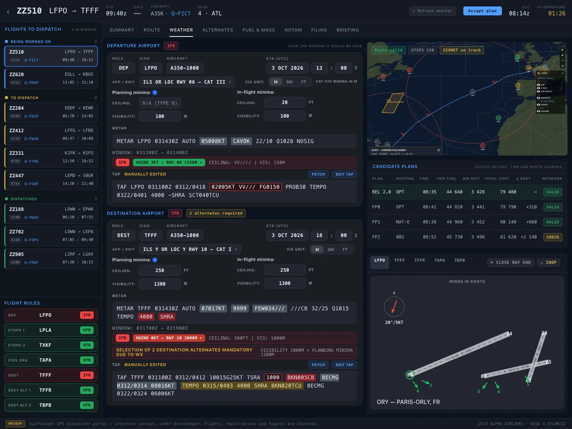This screenshot has width=572, height=429.
Task: Select runway end 06 on the diagram
Action: [410, 375]
